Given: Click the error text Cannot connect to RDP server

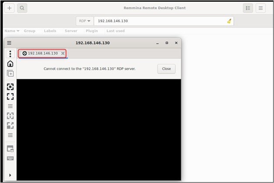Looking at the screenshot, I should tap(89, 69).
